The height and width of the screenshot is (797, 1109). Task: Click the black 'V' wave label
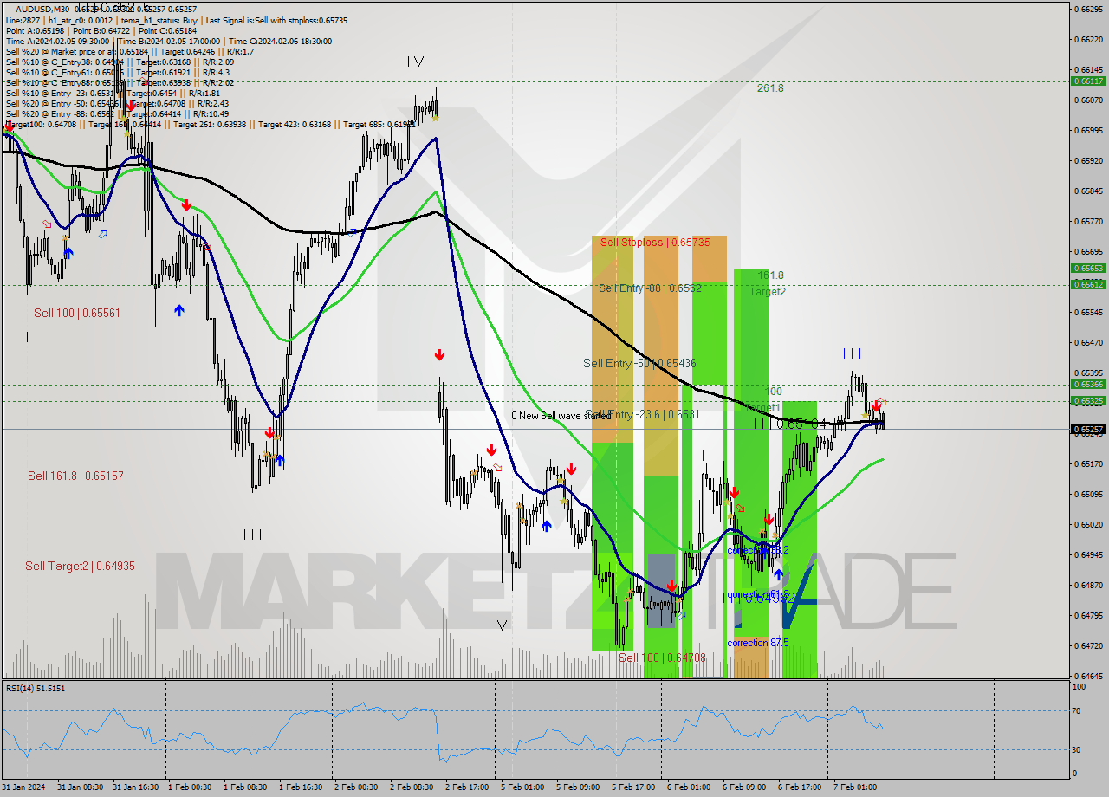(x=502, y=625)
